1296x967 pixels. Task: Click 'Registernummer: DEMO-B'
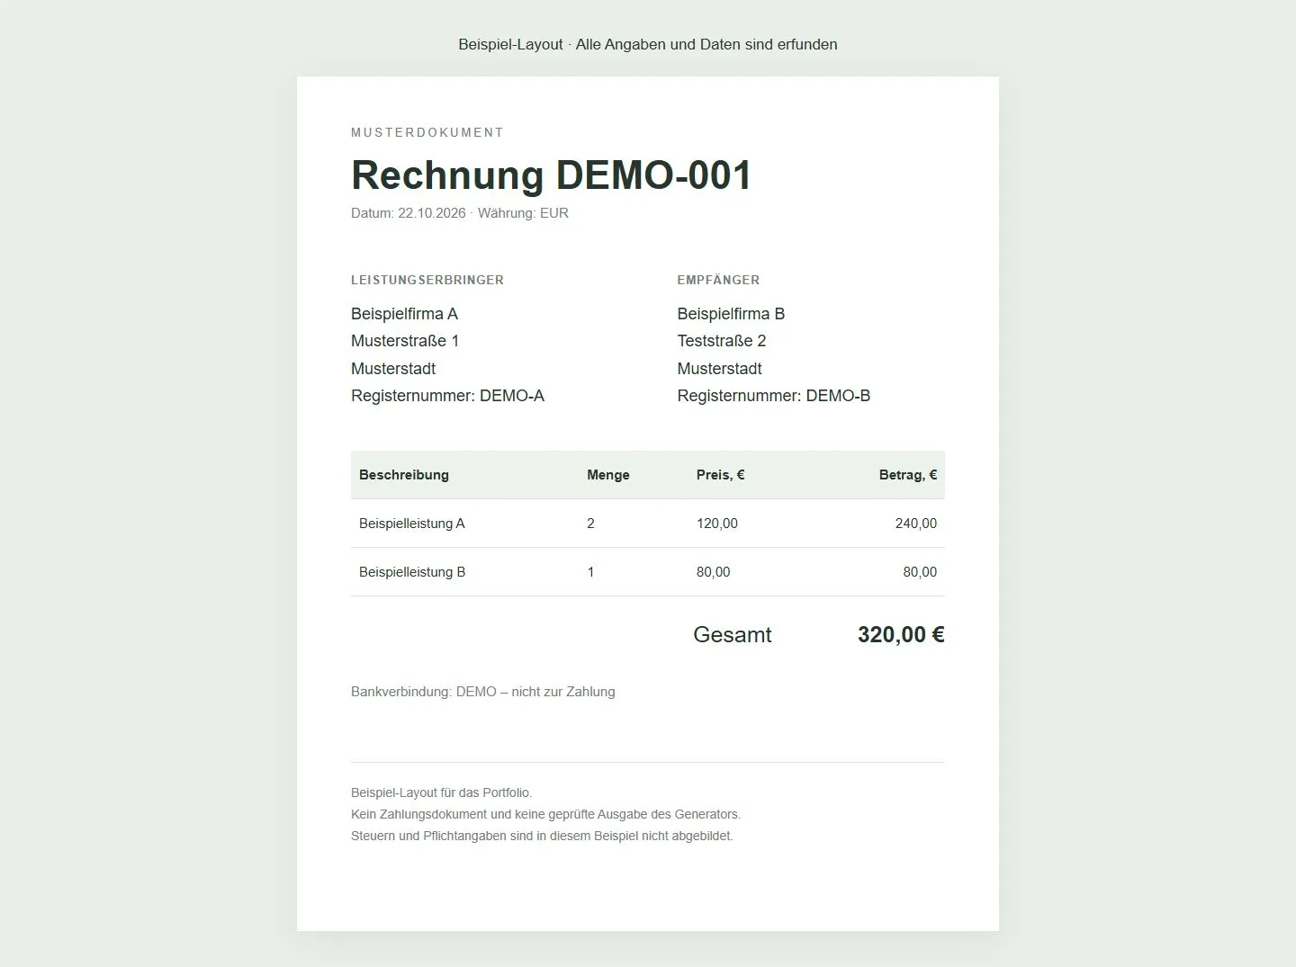click(x=774, y=396)
